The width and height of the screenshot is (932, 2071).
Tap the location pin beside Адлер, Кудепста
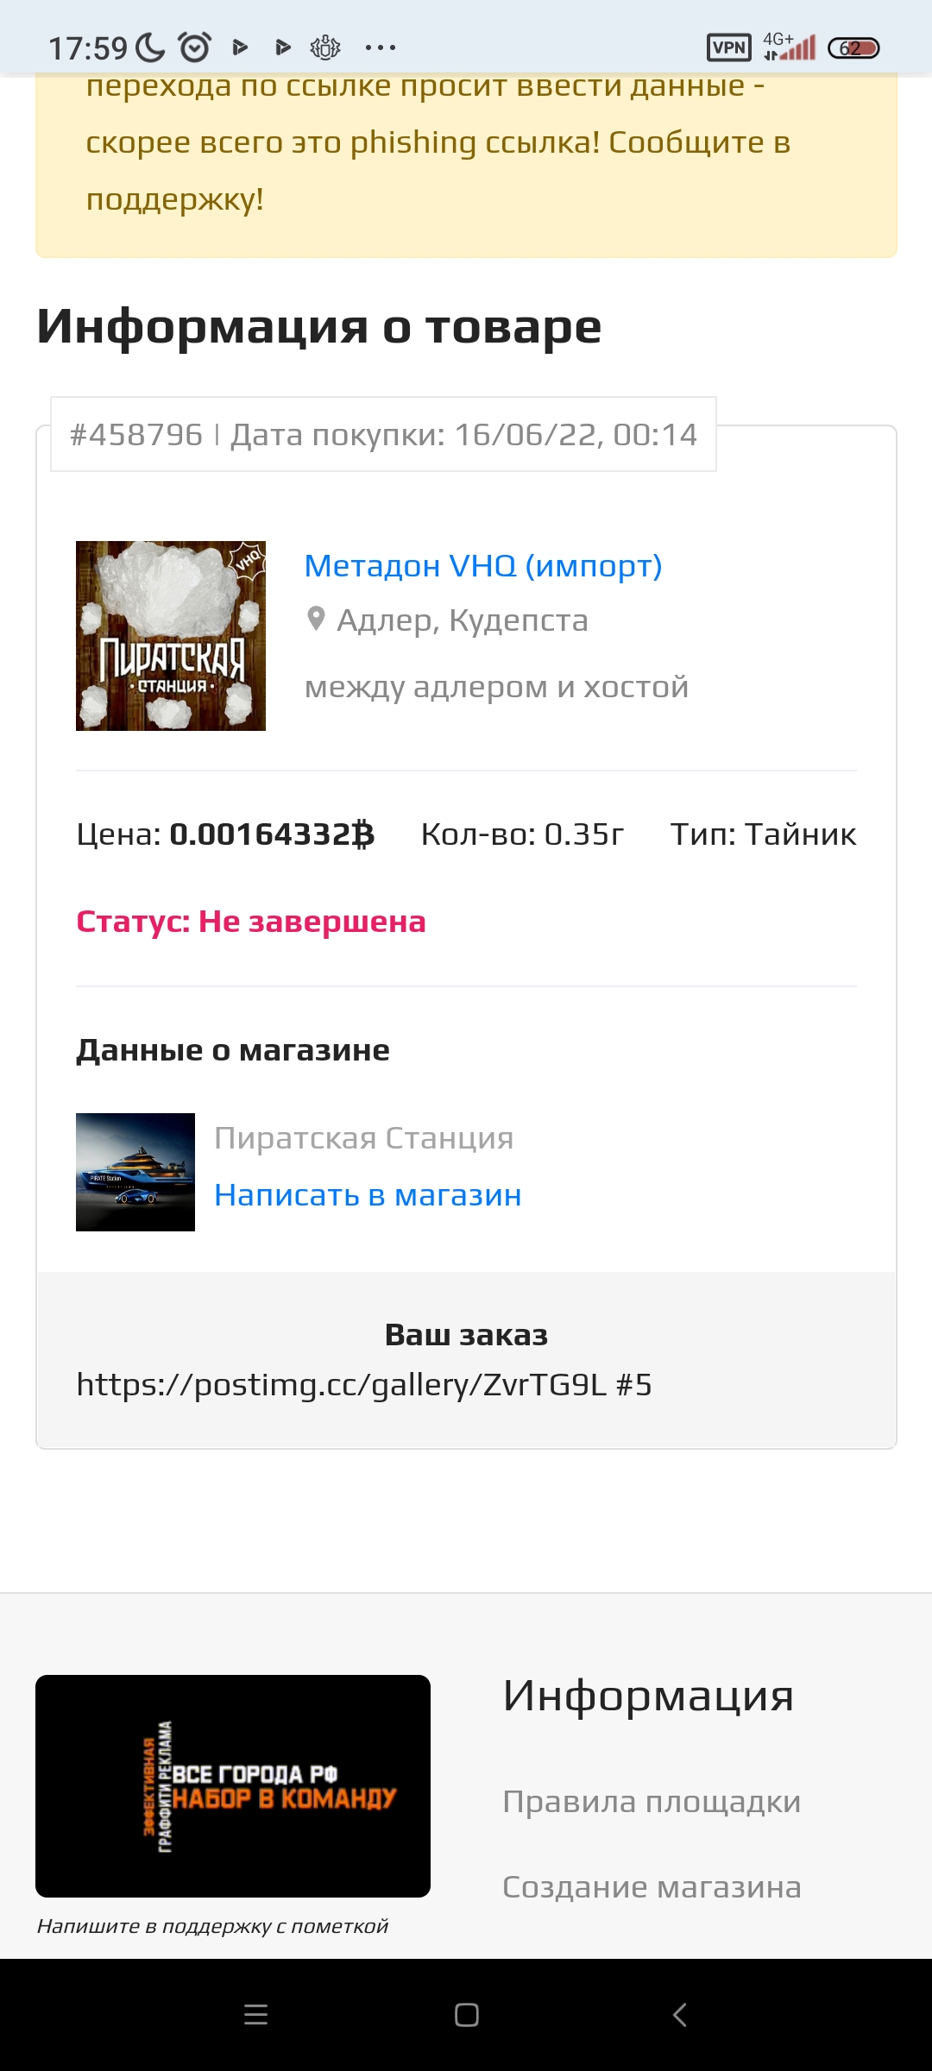[316, 620]
